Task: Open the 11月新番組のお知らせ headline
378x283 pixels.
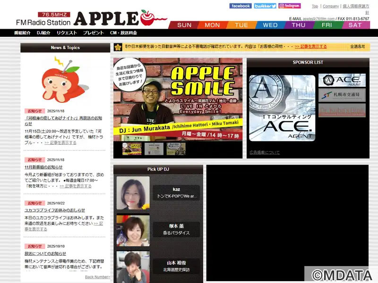Action: [x=43, y=167]
